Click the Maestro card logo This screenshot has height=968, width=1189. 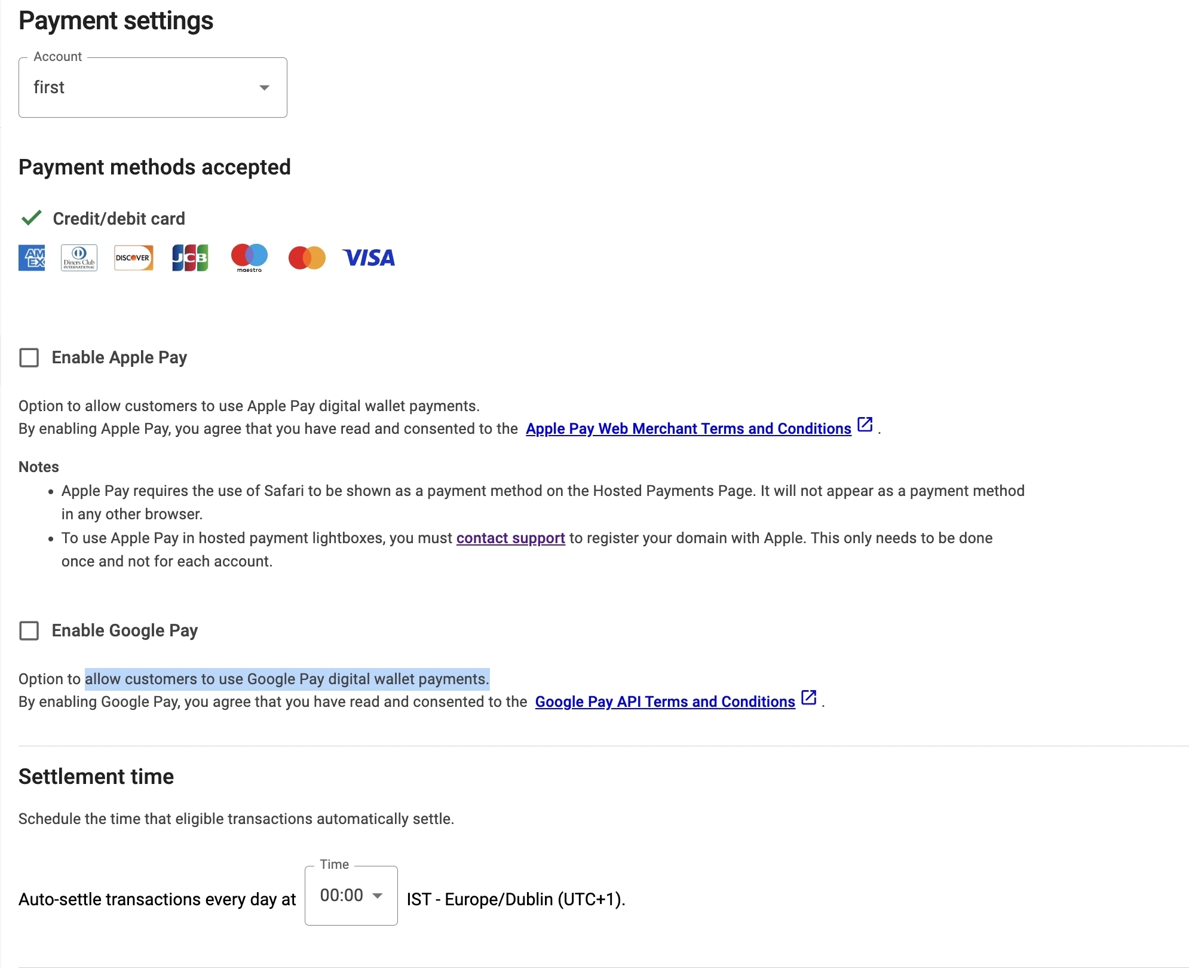[249, 257]
